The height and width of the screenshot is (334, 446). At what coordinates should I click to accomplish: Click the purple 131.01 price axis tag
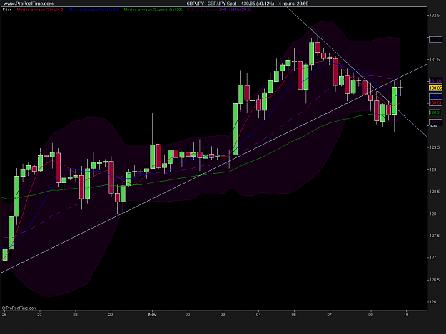(x=435, y=81)
